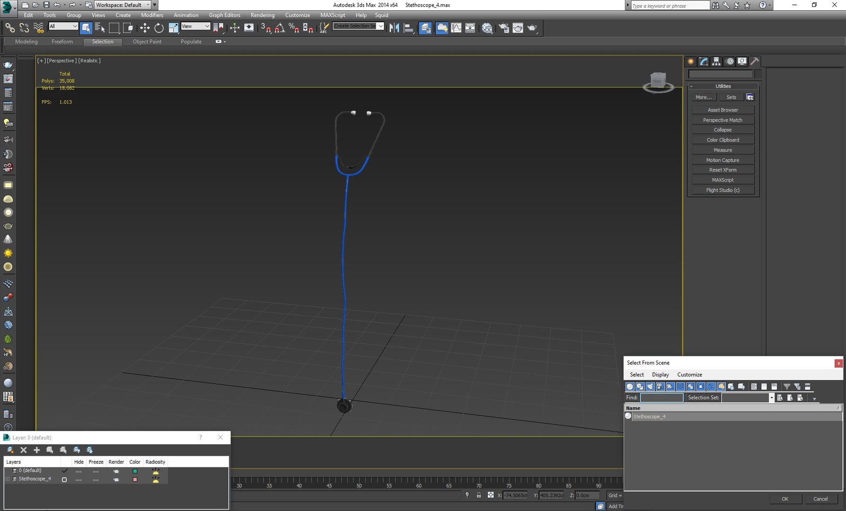This screenshot has width=846, height=511.
Task: Make Stethoscope_4 the current layer checkbox
Action: click(x=64, y=479)
